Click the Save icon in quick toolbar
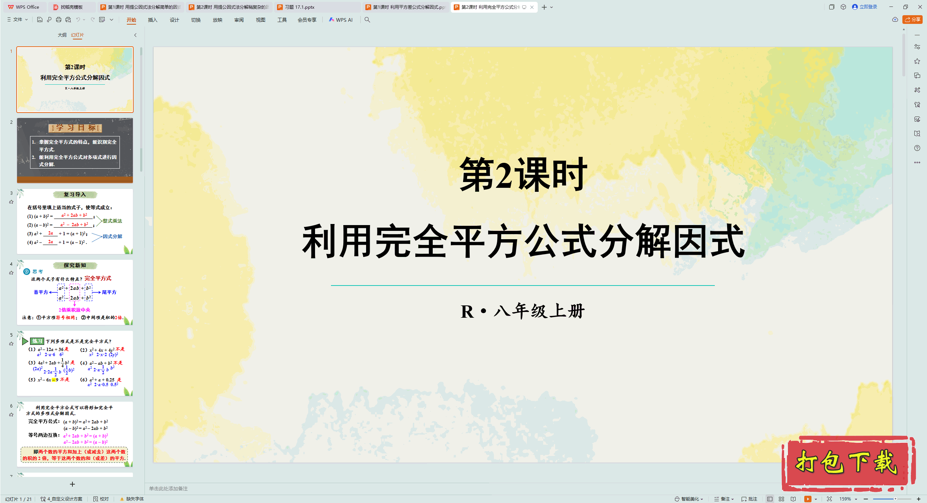 click(x=40, y=20)
